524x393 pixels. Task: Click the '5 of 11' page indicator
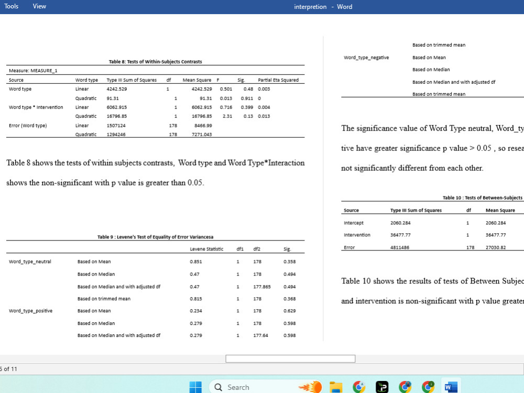coord(7,369)
